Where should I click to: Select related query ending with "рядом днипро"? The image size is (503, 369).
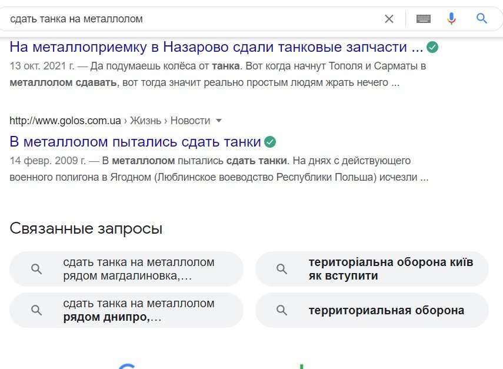click(139, 310)
